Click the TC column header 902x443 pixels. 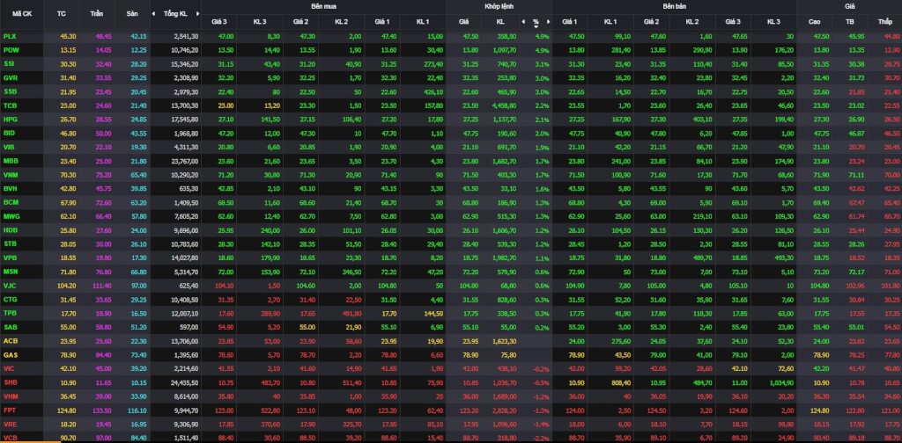tap(62, 13)
